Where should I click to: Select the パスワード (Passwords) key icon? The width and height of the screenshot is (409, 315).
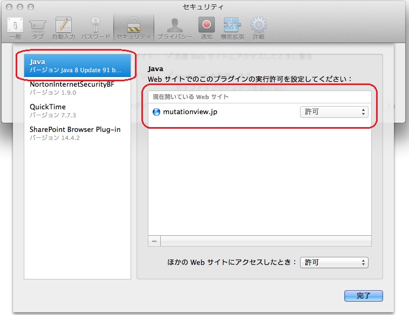(x=96, y=27)
